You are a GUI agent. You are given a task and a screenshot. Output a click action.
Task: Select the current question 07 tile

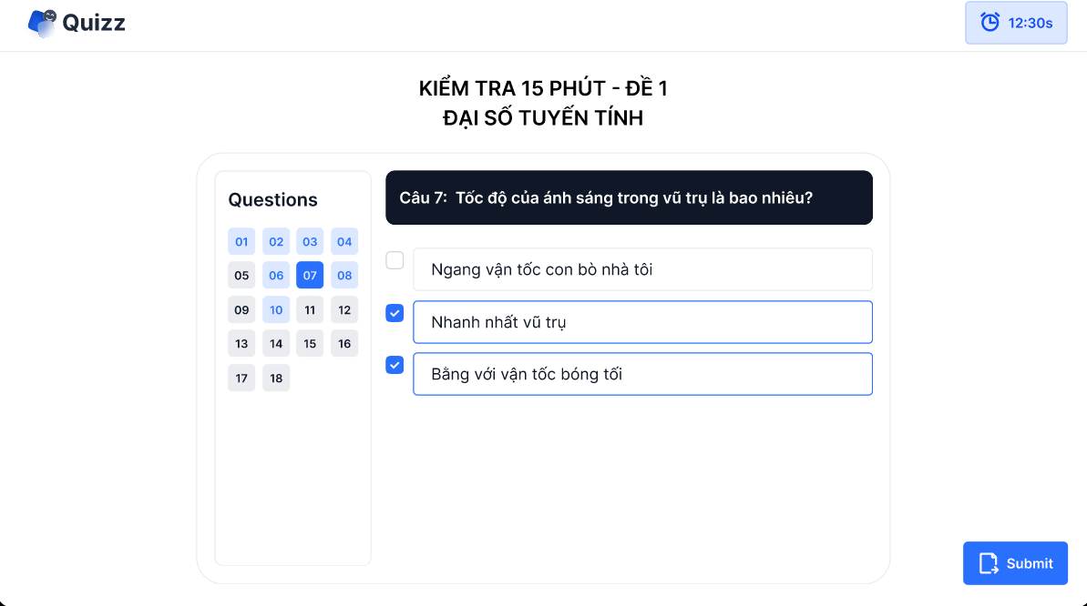pos(310,276)
